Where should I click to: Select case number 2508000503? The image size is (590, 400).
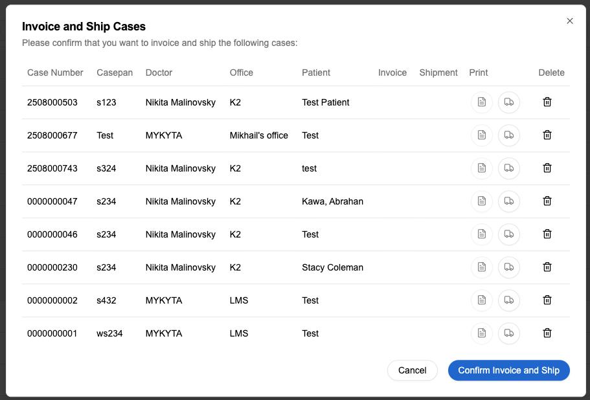(52, 102)
